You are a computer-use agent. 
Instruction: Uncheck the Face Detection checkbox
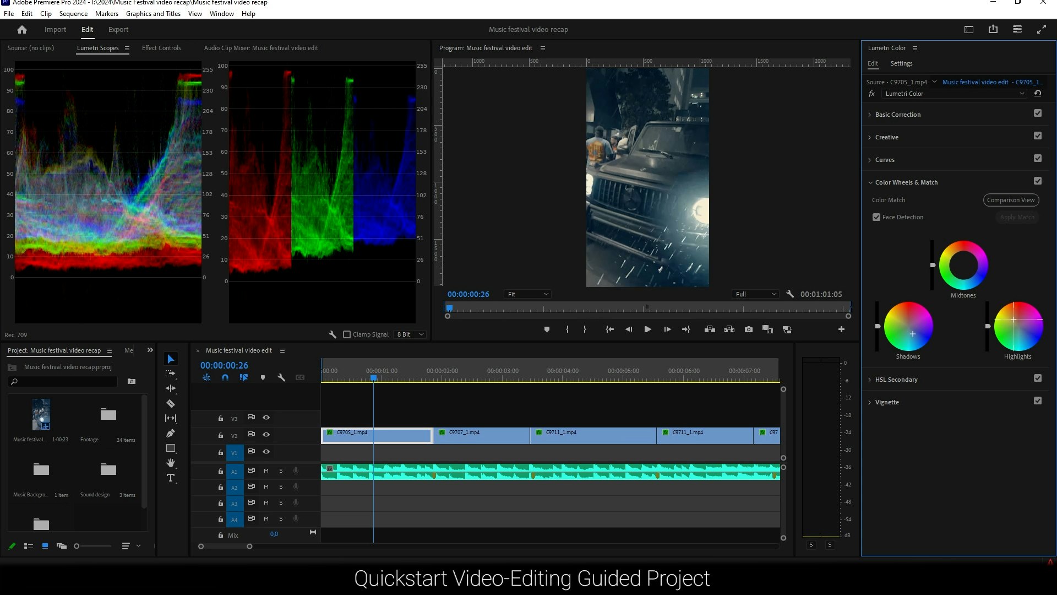[876, 217]
